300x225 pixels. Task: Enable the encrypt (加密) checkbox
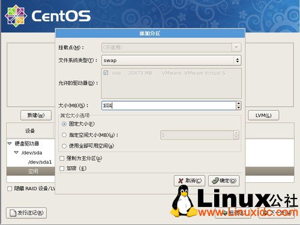pos(62,168)
